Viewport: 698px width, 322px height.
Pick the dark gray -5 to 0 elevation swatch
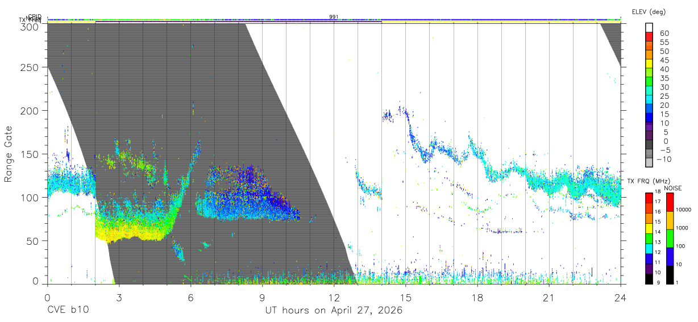tap(650, 145)
